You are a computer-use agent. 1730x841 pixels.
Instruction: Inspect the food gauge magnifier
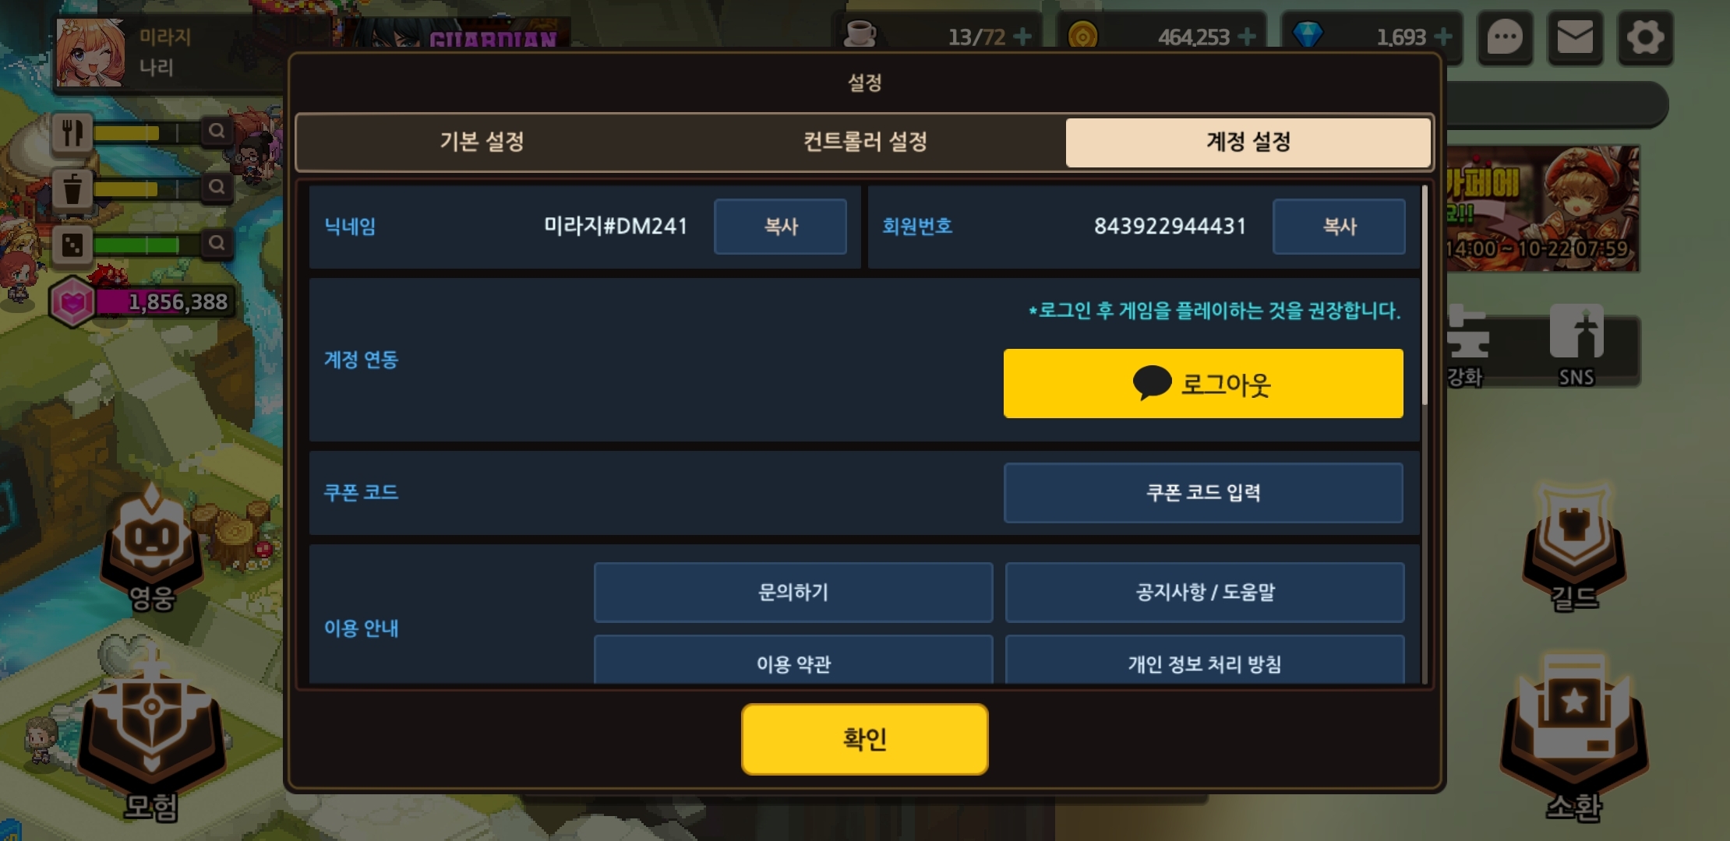pos(217,131)
